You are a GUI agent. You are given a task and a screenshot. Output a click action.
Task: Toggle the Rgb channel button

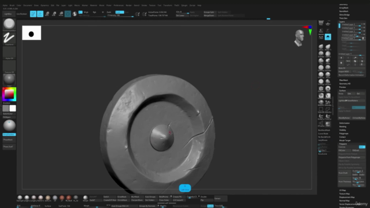point(94,12)
